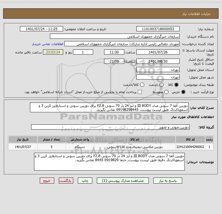The image size is (222, 214).
Task: Click the خروج exit button
Action: (47, 181)
